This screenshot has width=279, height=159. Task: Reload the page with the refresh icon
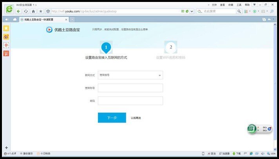[26, 11]
